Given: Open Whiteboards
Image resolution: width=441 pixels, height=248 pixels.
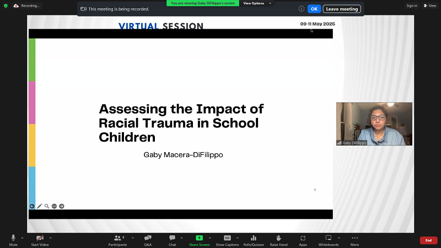Looking at the screenshot, I should [329, 239].
